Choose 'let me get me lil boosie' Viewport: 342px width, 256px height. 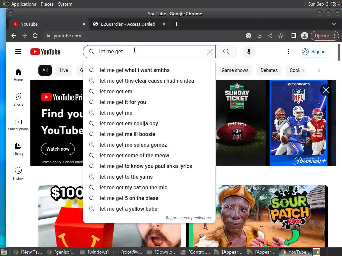coord(149,134)
